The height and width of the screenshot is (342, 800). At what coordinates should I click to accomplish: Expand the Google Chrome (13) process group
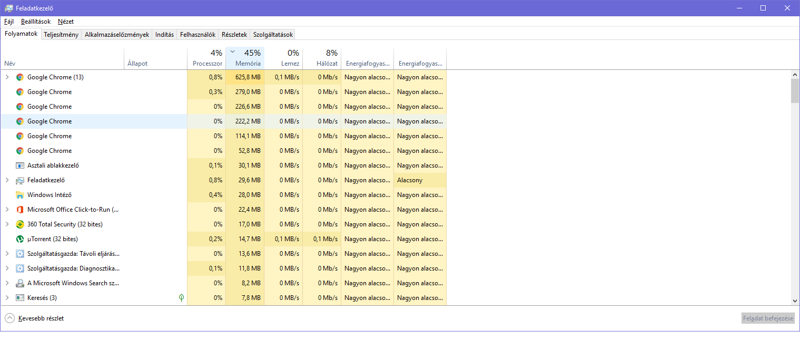pyautogui.click(x=7, y=77)
